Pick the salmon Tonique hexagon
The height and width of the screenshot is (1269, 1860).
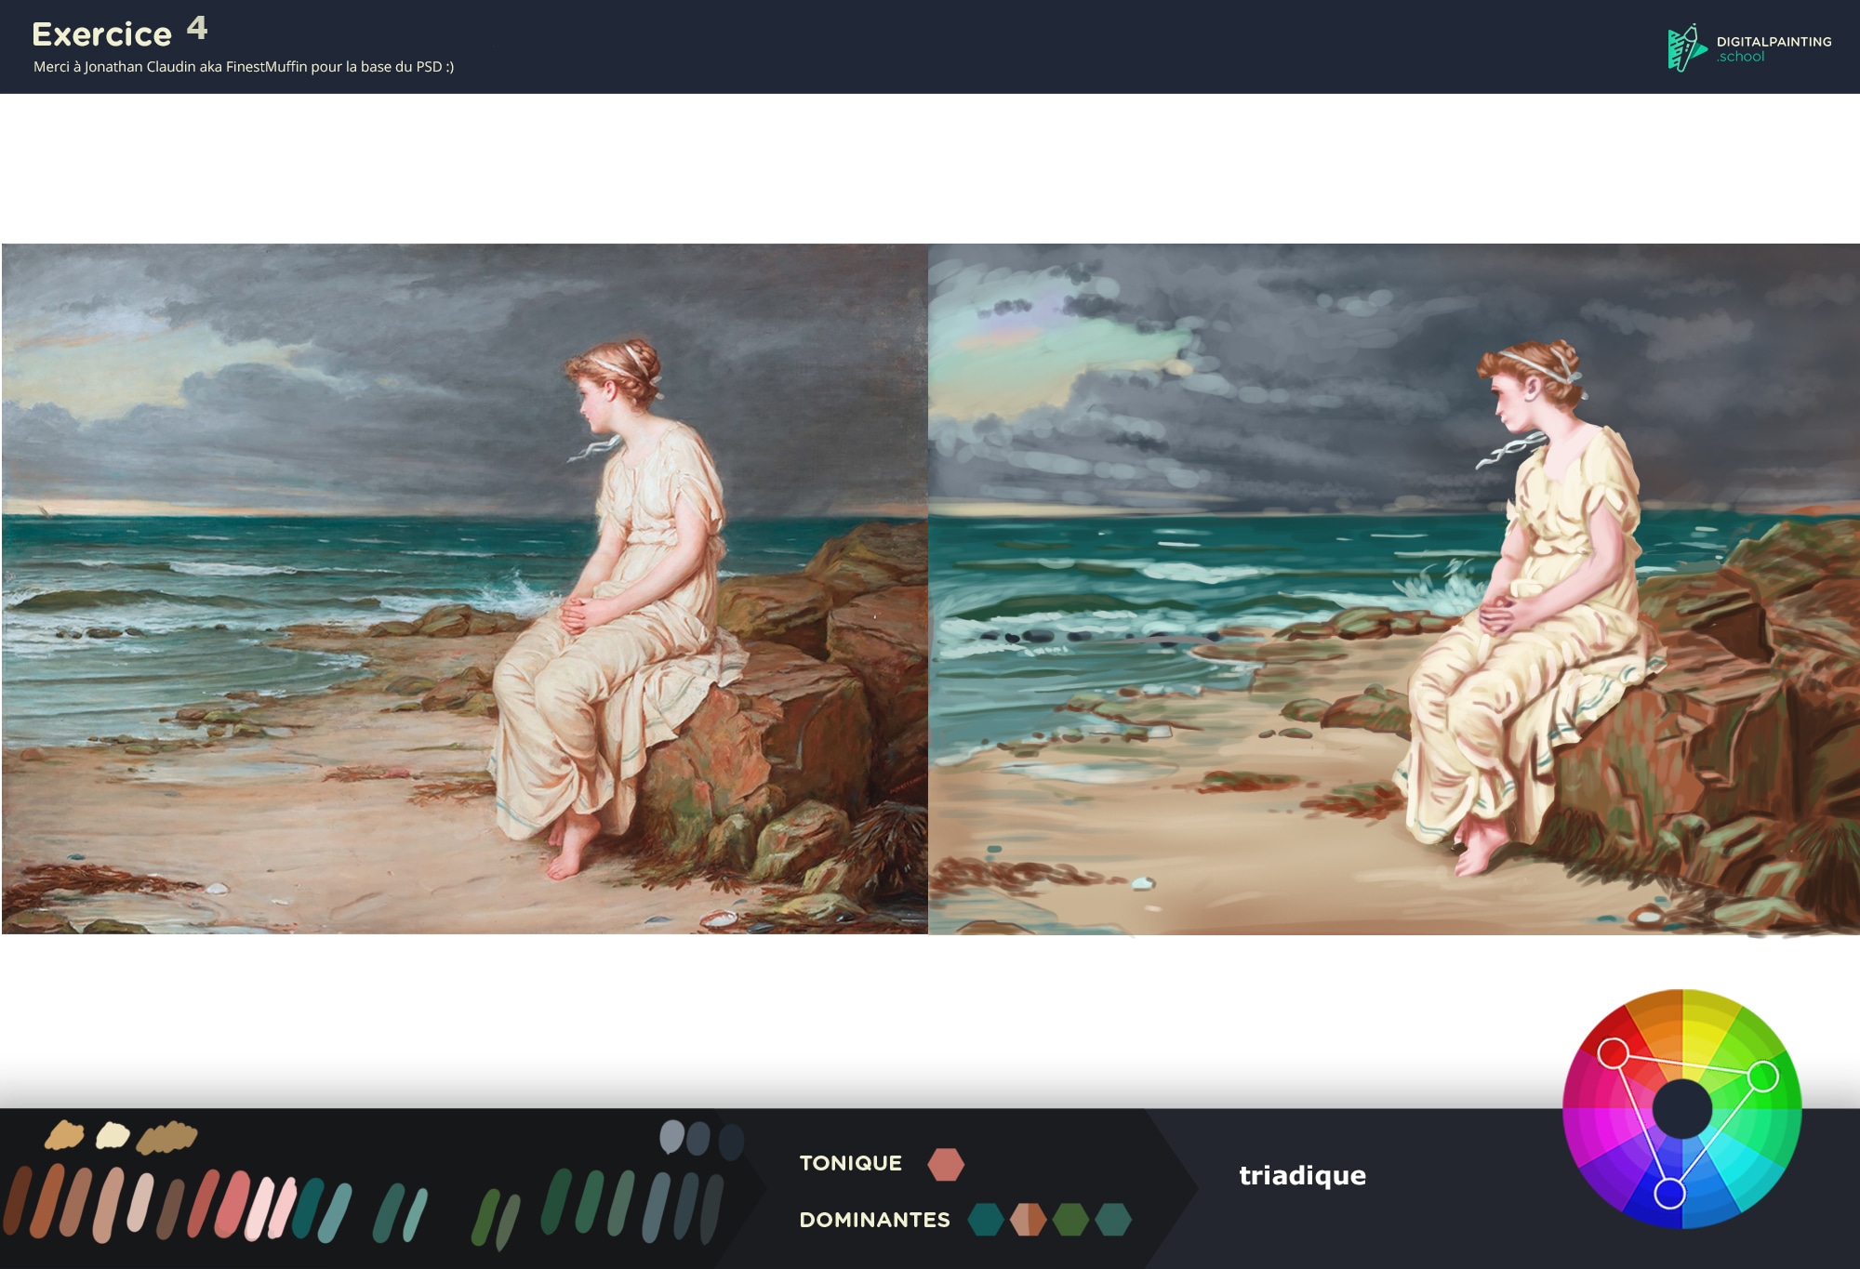point(946,1164)
